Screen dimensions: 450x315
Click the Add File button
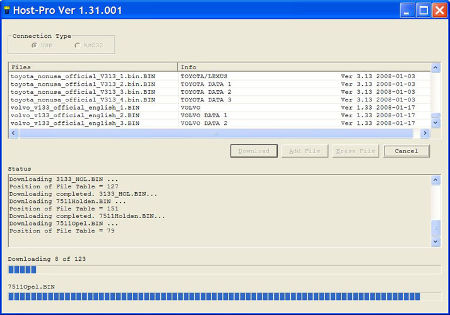click(x=304, y=151)
